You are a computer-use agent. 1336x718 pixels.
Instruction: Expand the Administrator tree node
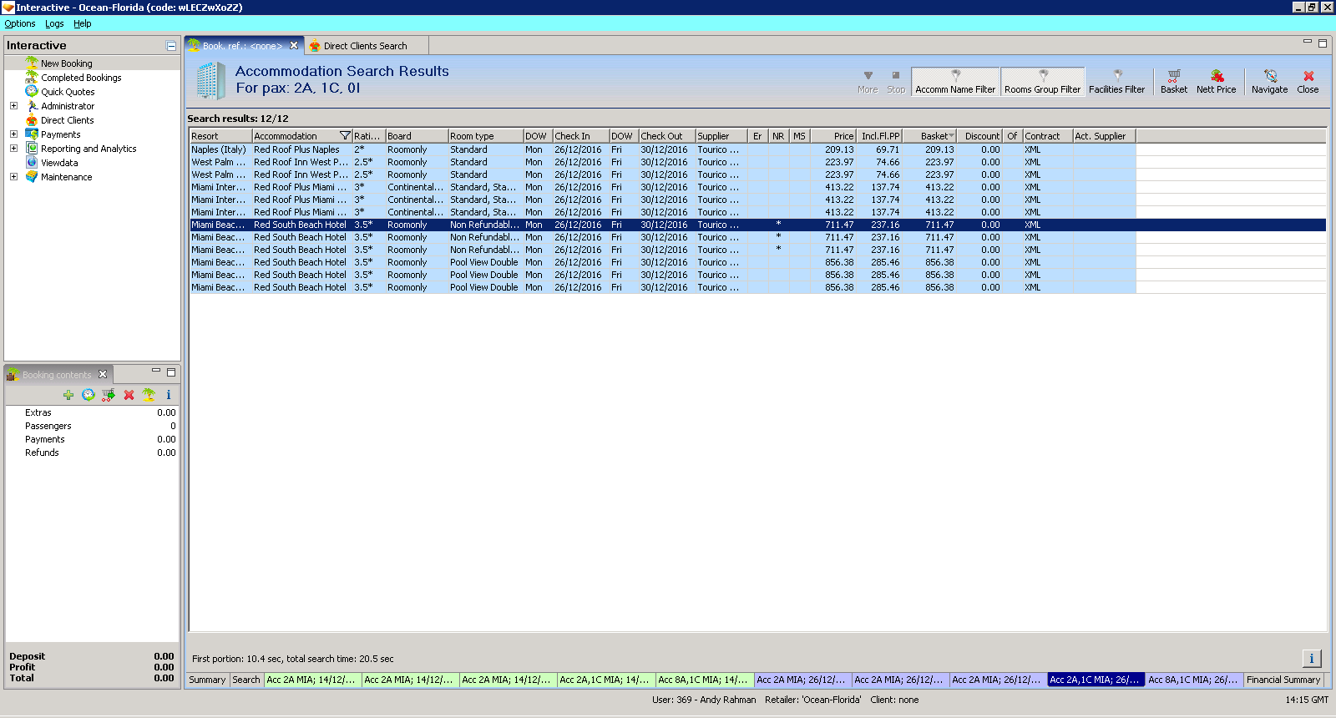13,106
